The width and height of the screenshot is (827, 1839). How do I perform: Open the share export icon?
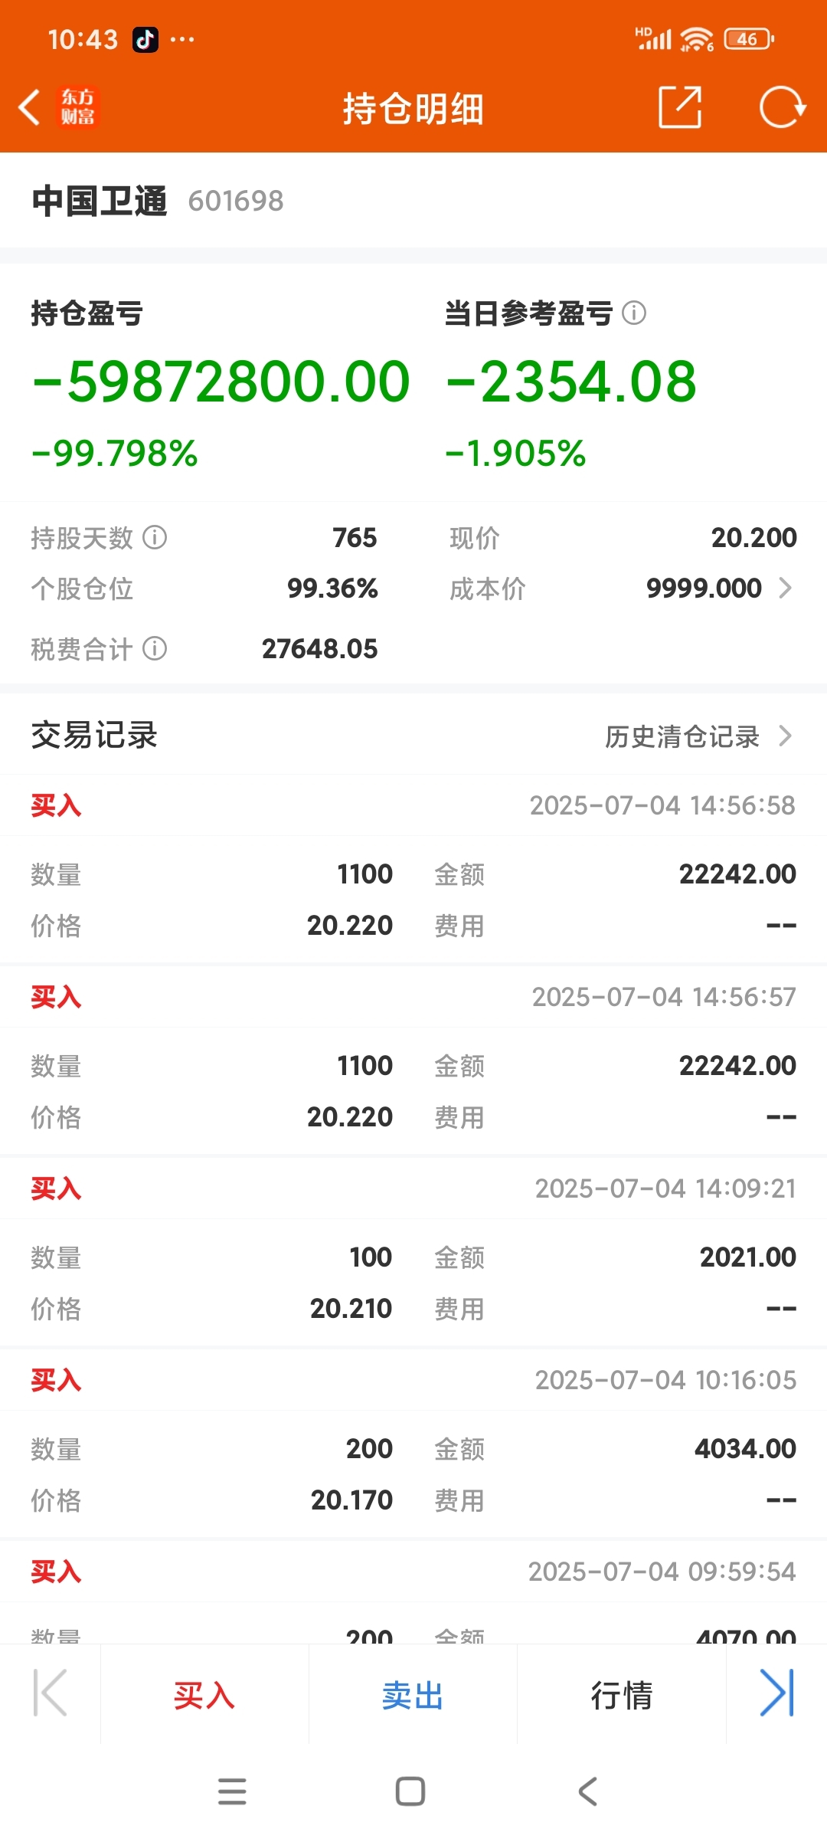(680, 107)
